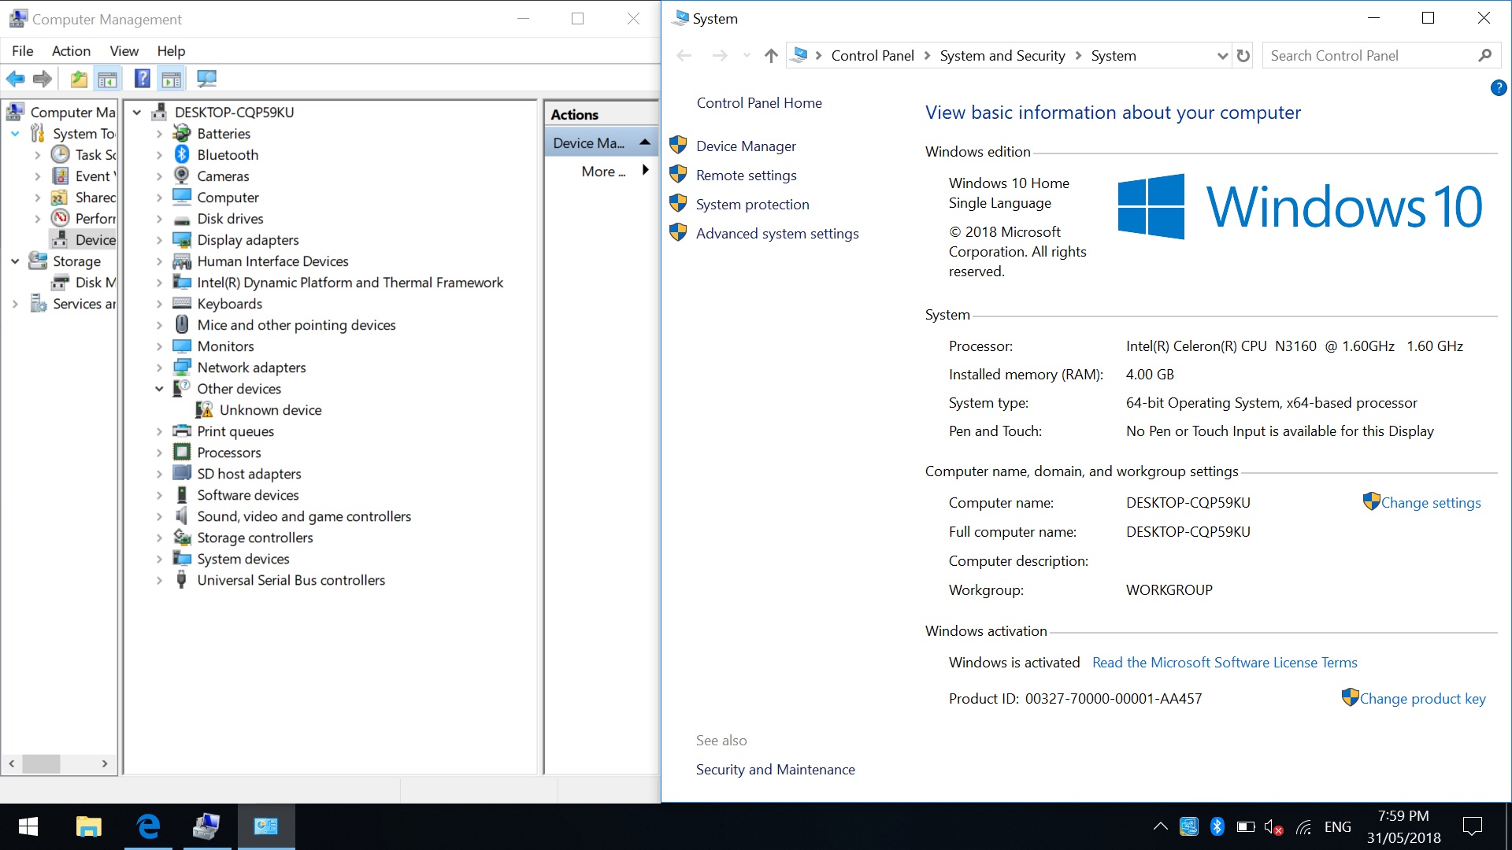Click the Bluetooth icon in system tray
The image size is (1512, 850).
pos(1217,826)
